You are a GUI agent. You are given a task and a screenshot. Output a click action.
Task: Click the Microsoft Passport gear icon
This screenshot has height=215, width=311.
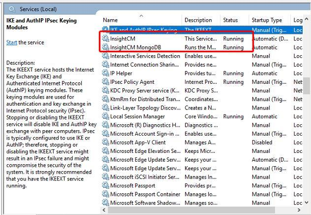tap(105, 185)
